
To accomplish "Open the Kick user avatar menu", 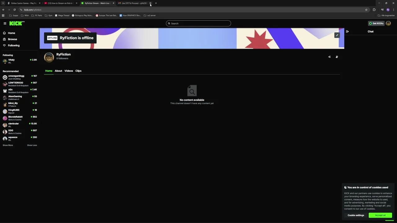I will click(388, 23).
